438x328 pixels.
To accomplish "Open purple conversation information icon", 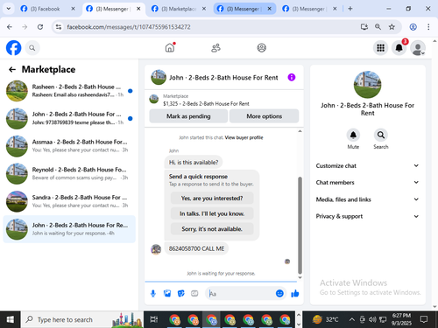I will pyautogui.click(x=292, y=77).
